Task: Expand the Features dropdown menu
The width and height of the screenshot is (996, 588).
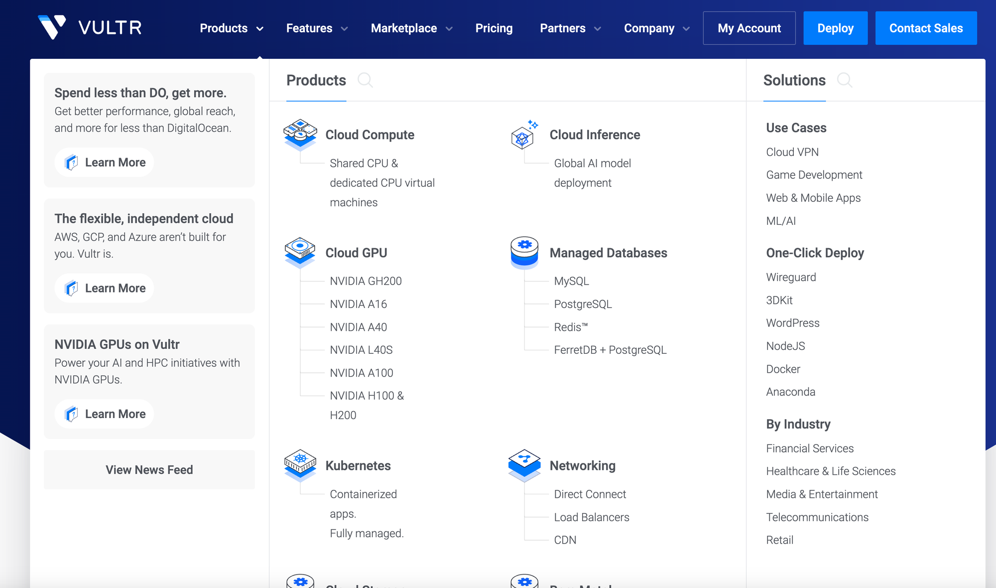Action: 317,28
